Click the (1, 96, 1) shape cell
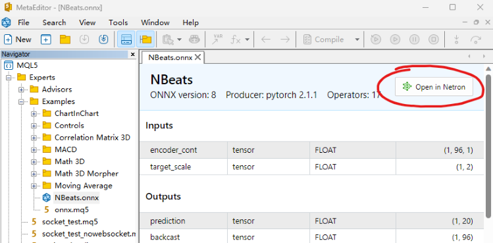493x243 pixels. click(x=440, y=150)
